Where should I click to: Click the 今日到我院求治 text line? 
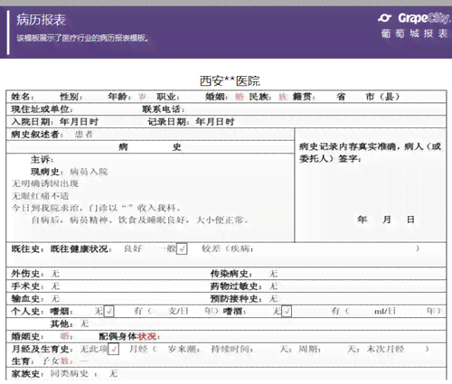pos(97,208)
